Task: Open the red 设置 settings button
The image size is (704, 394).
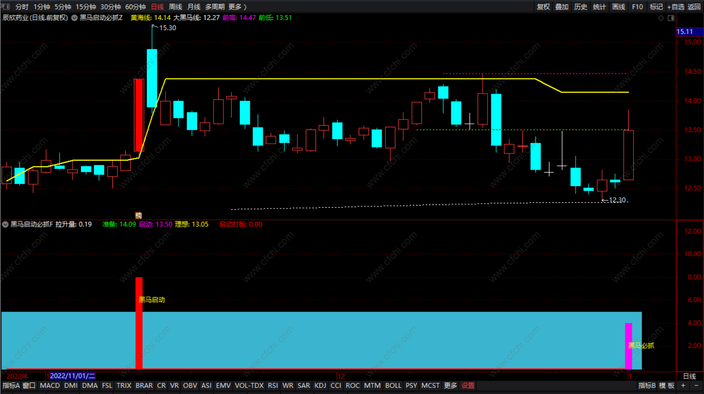Action: point(468,386)
